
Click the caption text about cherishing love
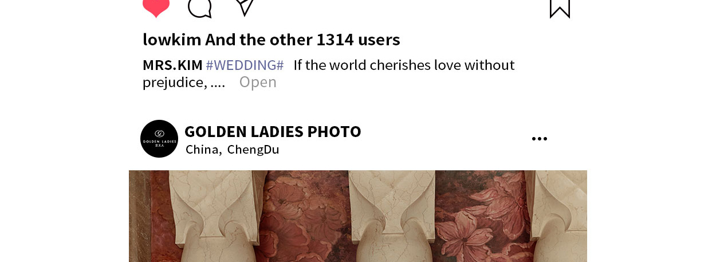pos(404,65)
